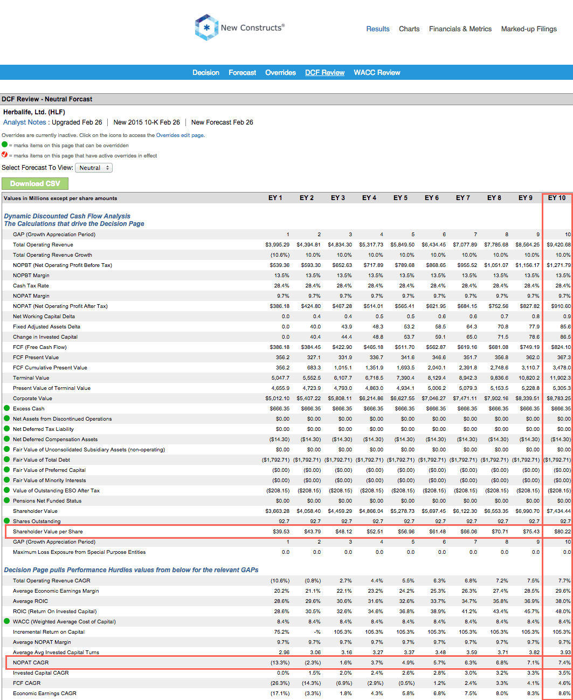Select the Overrides tab
This screenshot has height=700, width=573.
click(280, 73)
